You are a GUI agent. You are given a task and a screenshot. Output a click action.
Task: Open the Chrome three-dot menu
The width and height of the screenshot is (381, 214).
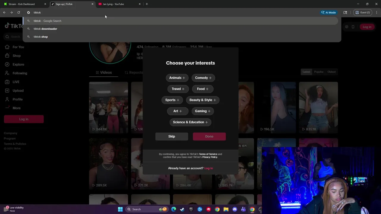[x=377, y=12]
